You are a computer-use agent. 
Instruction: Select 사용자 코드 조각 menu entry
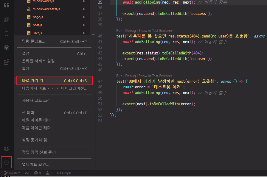(x=54, y=100)
